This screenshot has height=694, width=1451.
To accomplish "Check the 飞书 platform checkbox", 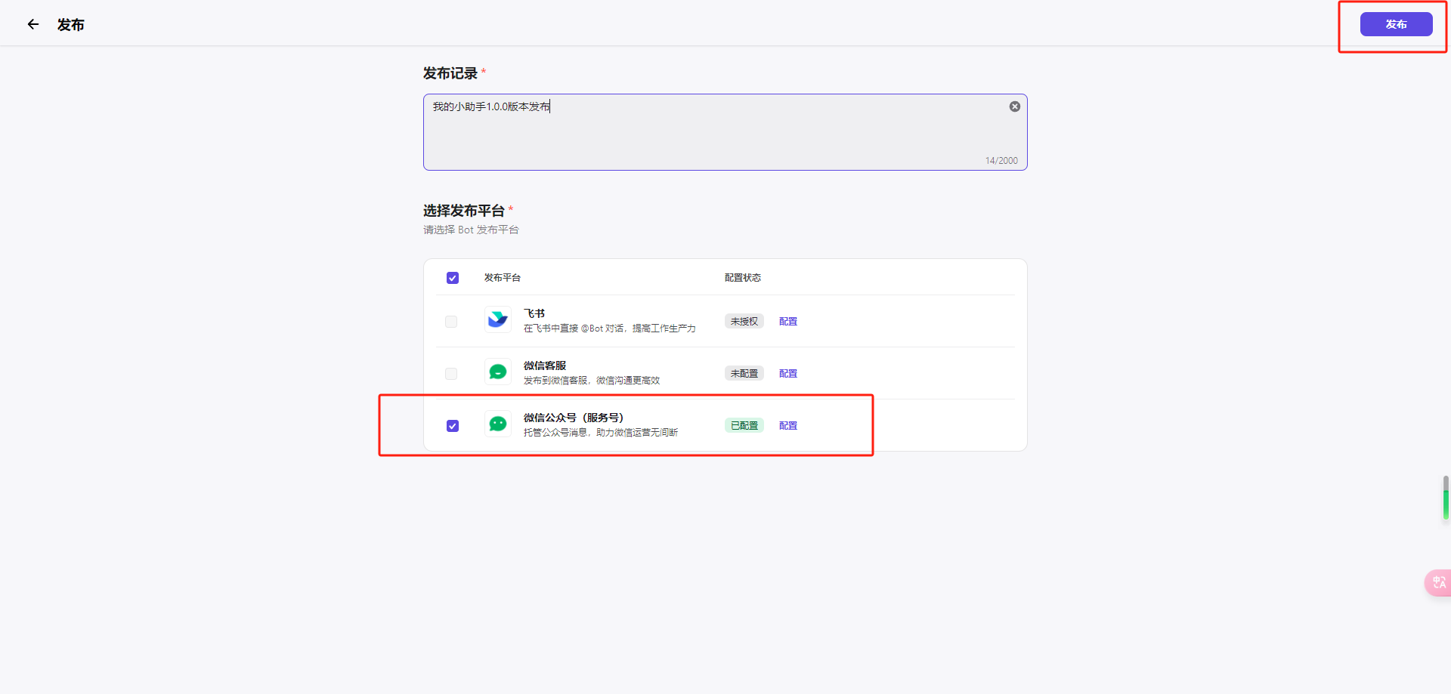I will coord(451,322).
